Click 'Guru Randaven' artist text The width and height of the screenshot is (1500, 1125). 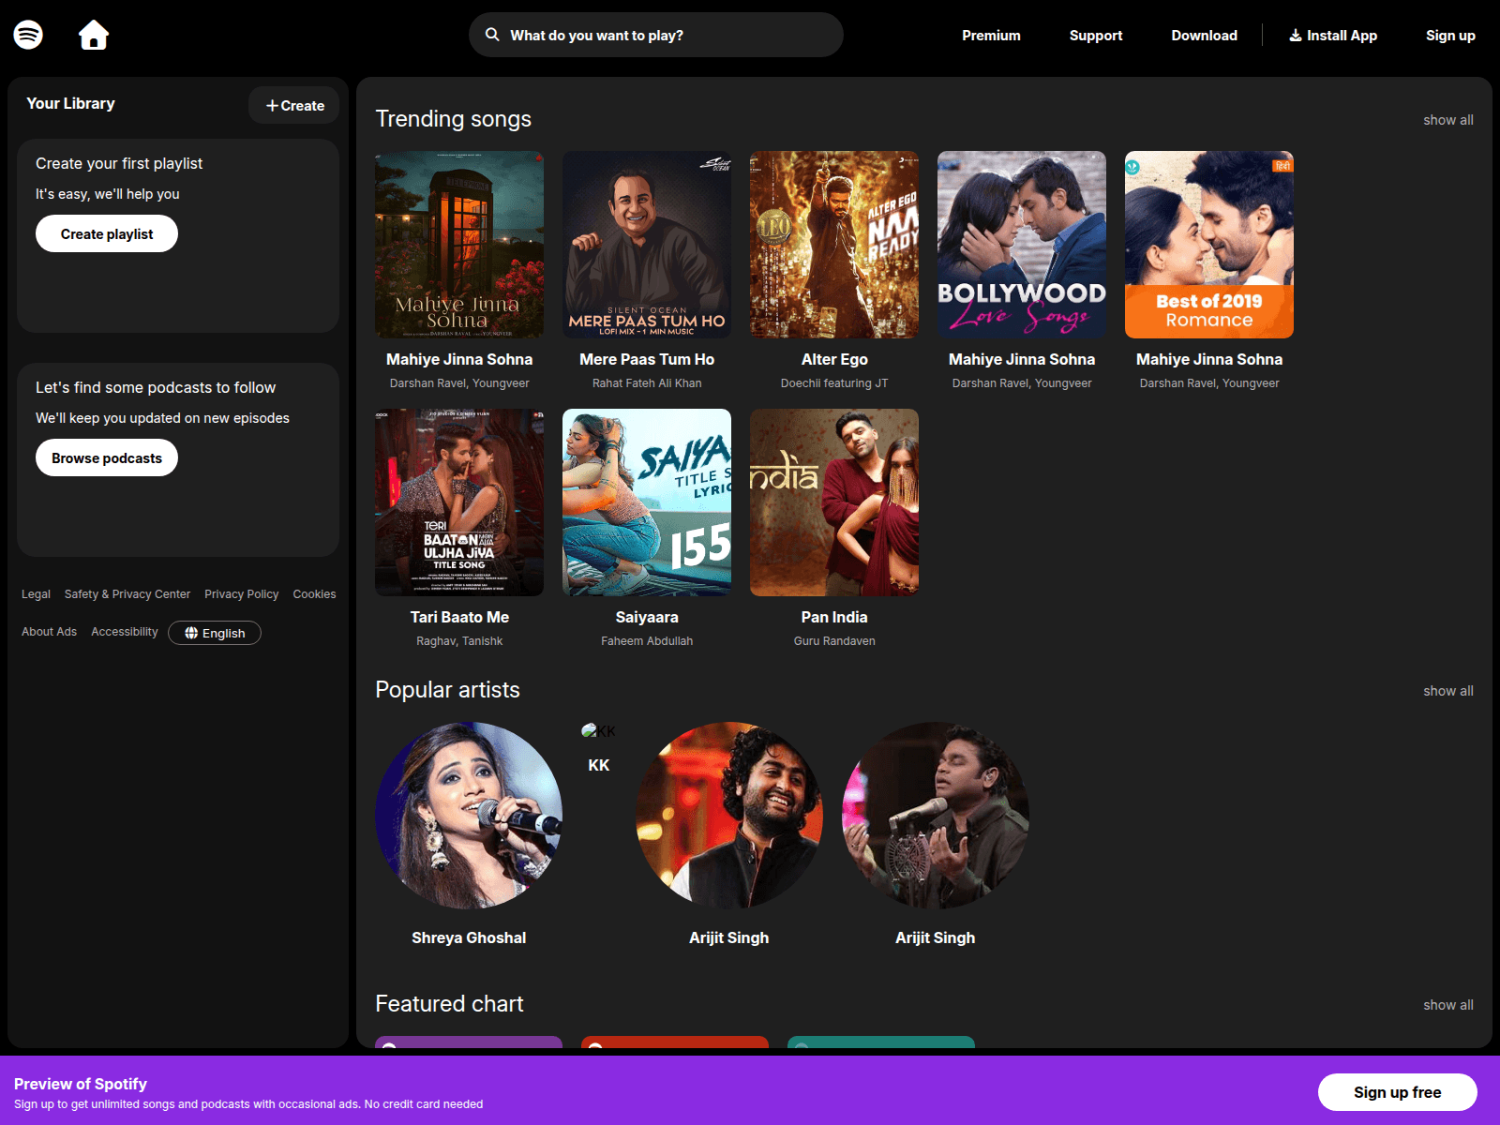pos(834,641)
